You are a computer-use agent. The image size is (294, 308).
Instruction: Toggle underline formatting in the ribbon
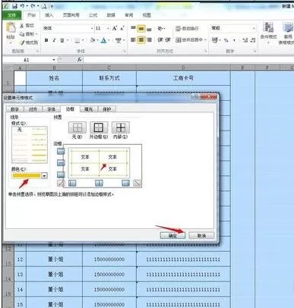coord(62,40)
